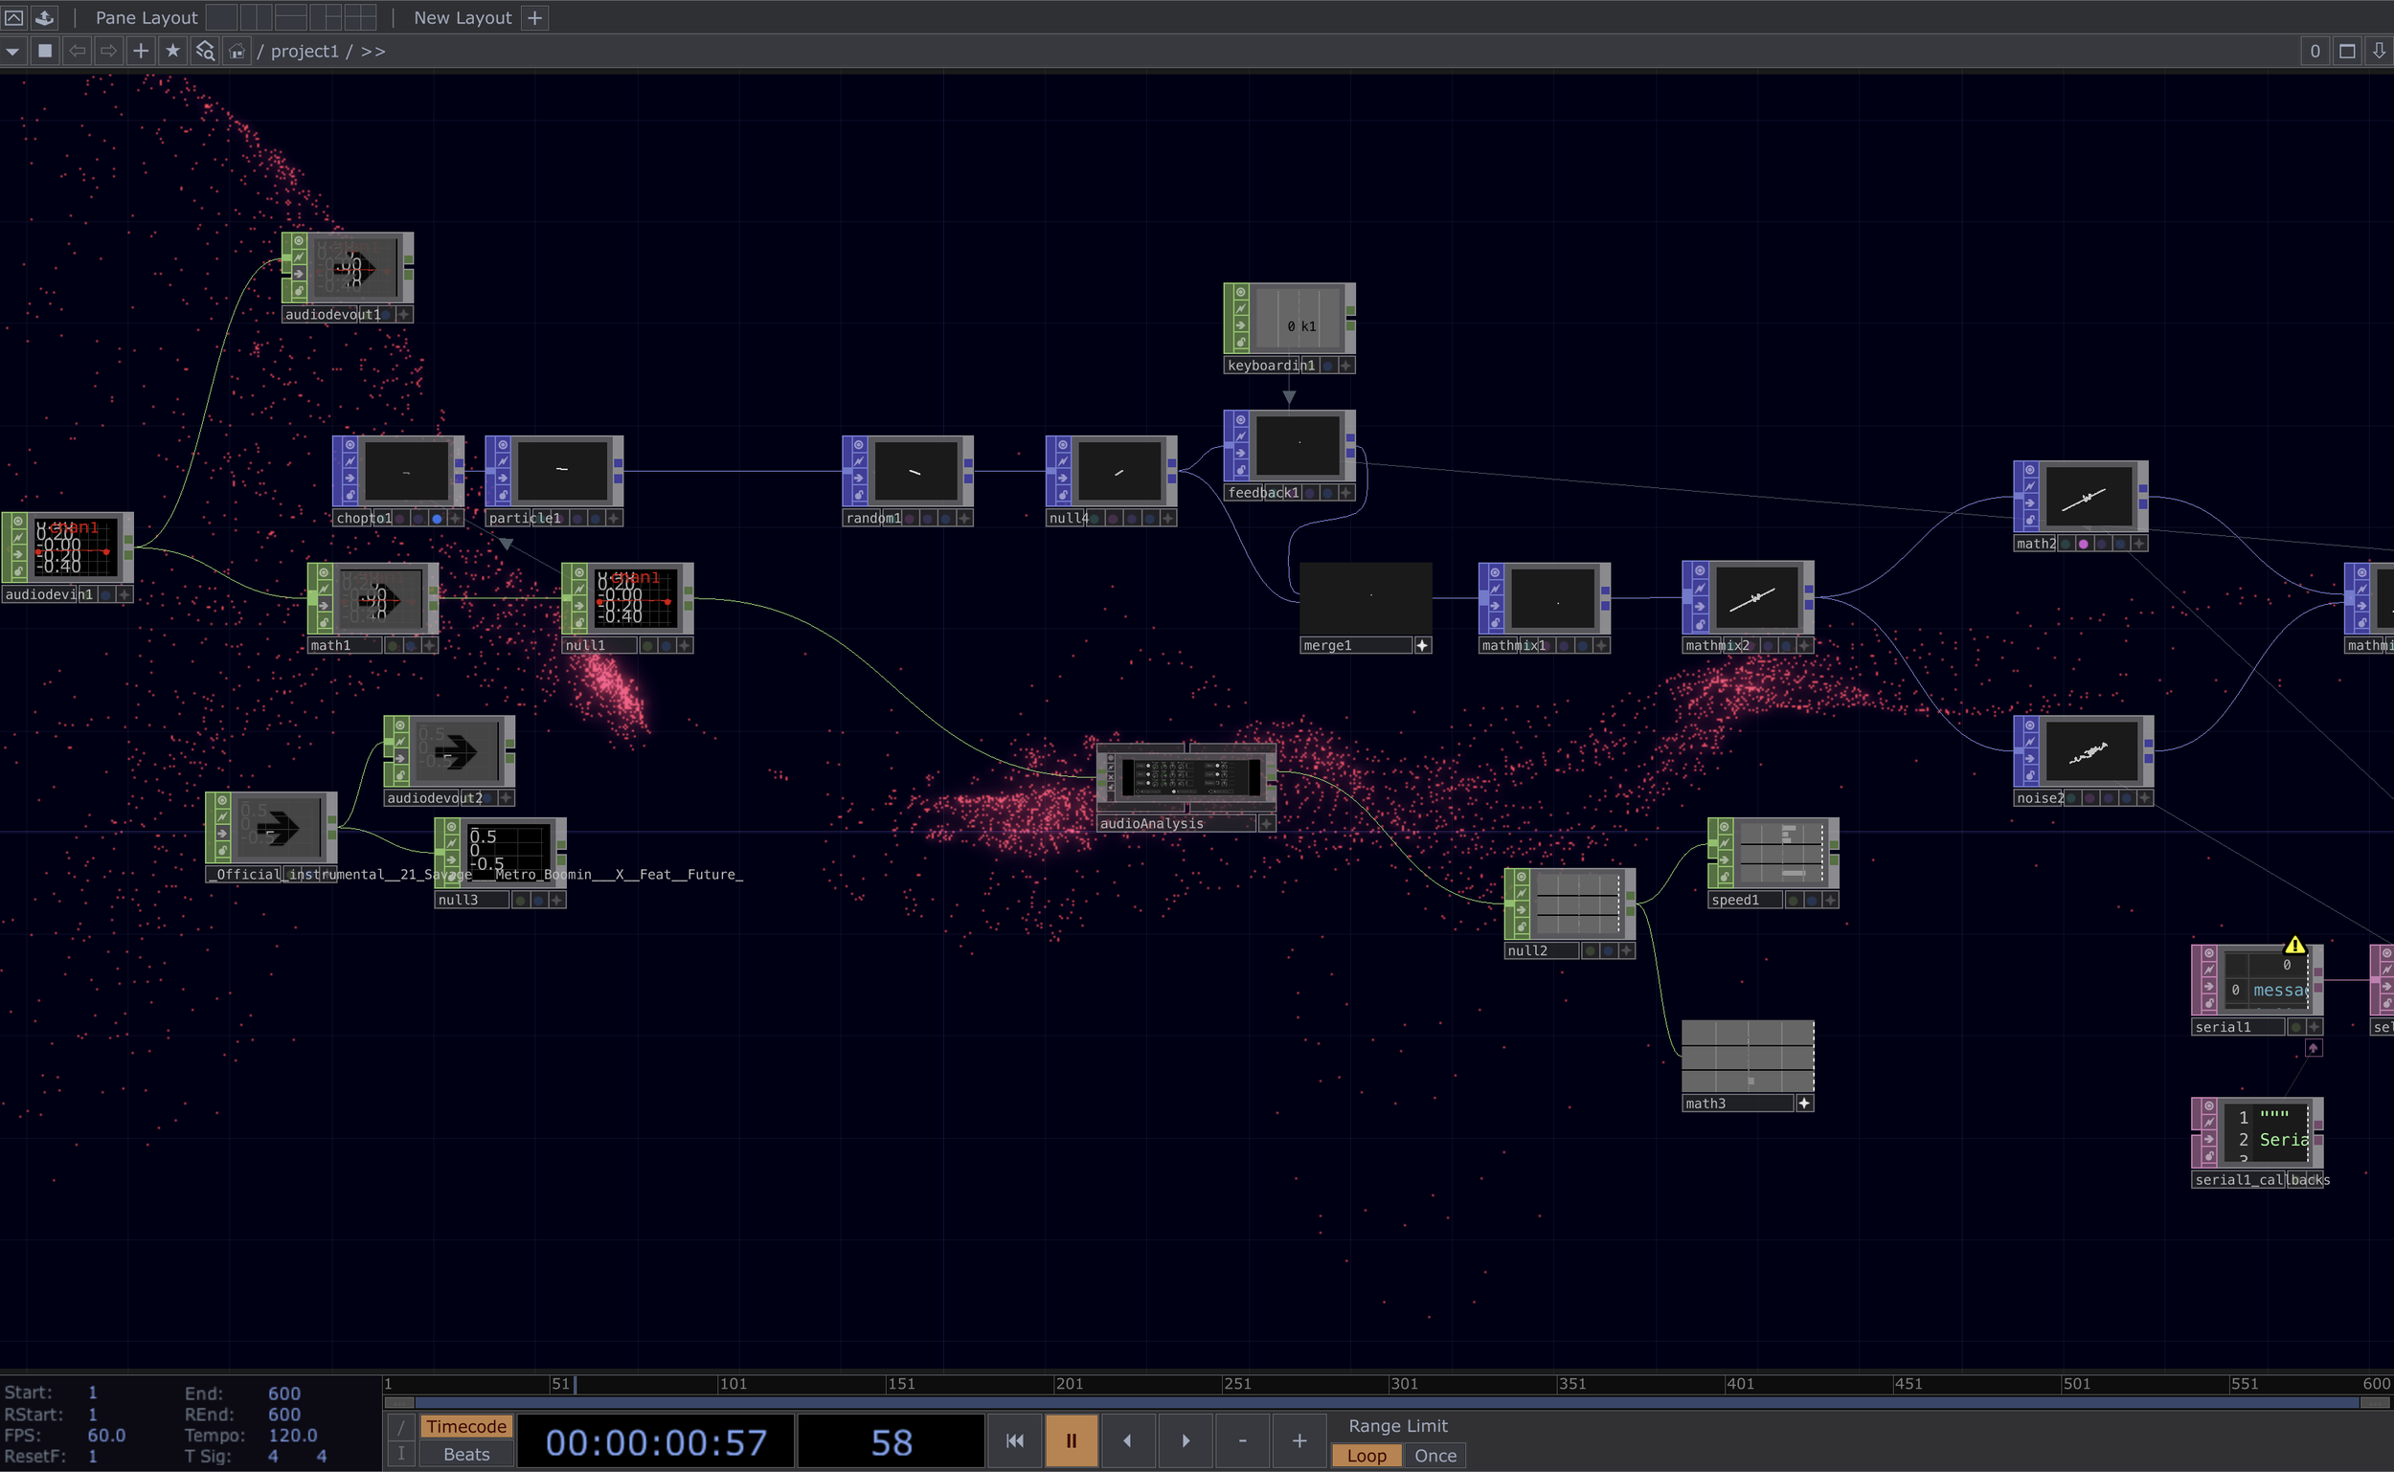This screenshot has height=1472, width=2394.
Task: Click project1 in the path breadcrumb
Action: pos(304,51)
